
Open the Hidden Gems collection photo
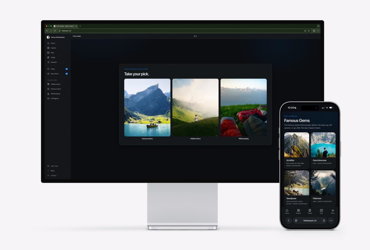point(195,108)
